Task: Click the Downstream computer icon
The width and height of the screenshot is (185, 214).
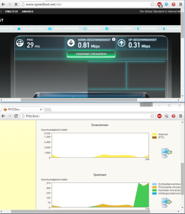Action: (167, 153)
